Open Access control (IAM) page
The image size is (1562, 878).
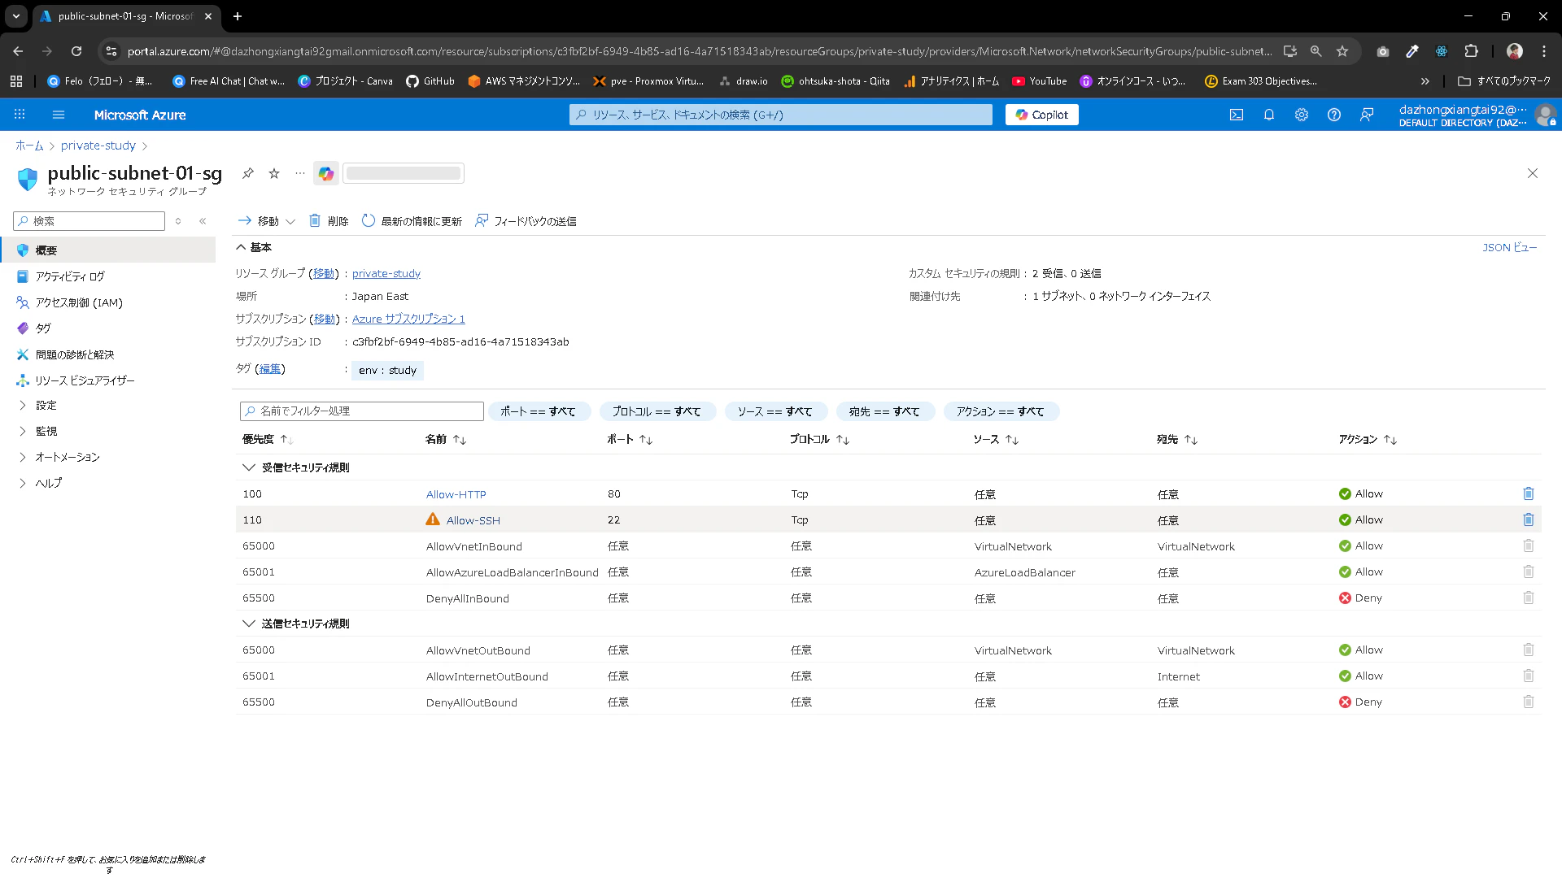pos(78,302)
